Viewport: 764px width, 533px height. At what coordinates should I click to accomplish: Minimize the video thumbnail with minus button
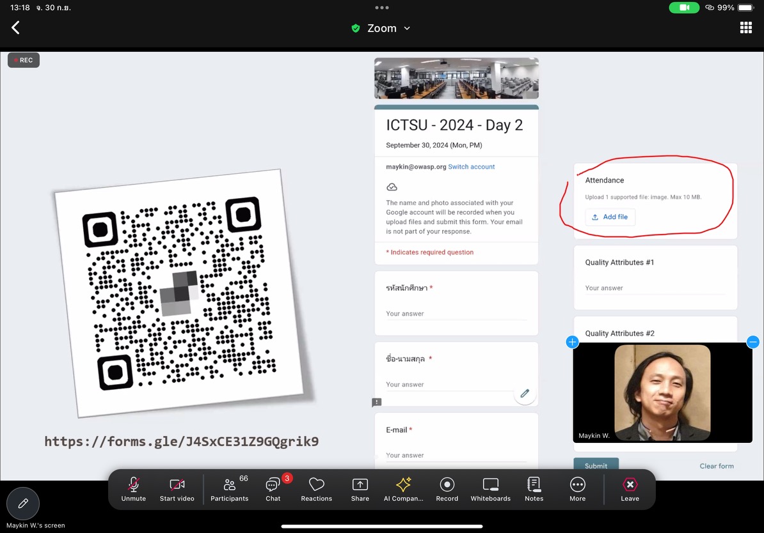coord(753,343)
